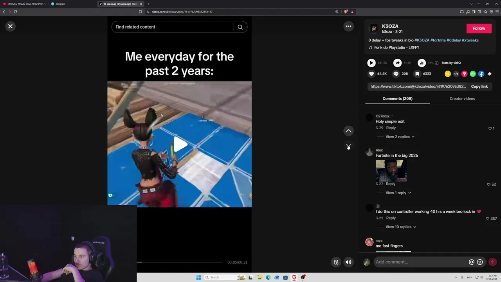Click the icon left of the volume button

pyautogui.click(x=336, y=262)
